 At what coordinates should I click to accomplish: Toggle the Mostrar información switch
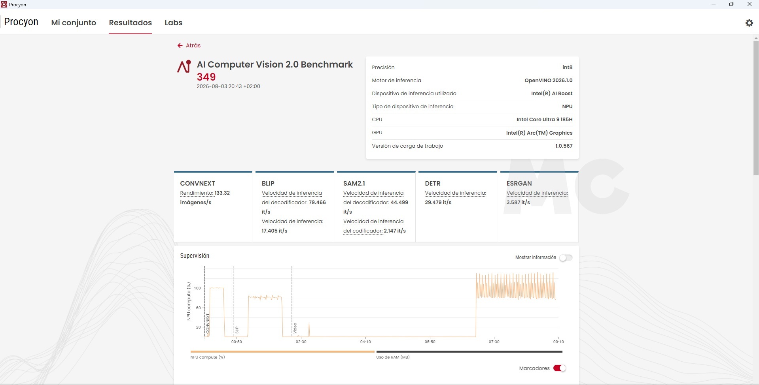(566, 257)
